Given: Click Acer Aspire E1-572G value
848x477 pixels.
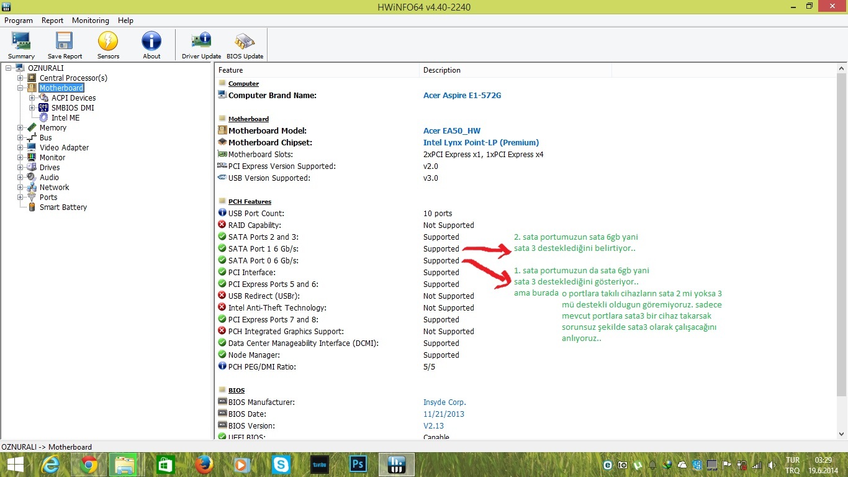Looking at the screenshot, I should coord(462,95).
